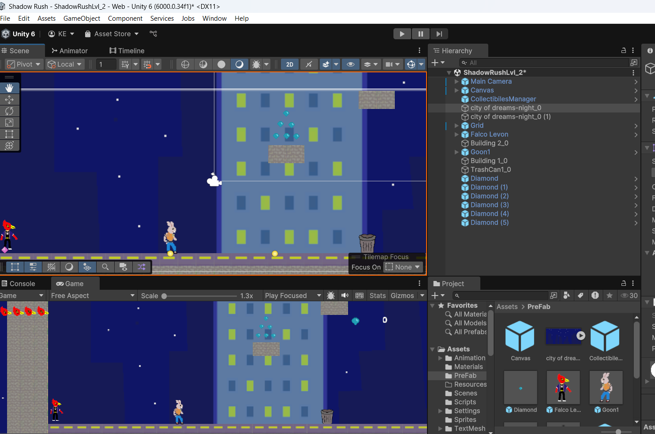655x434 pixels.
Task: Toggle scene visibility eye icon
Action: (351, 64)
